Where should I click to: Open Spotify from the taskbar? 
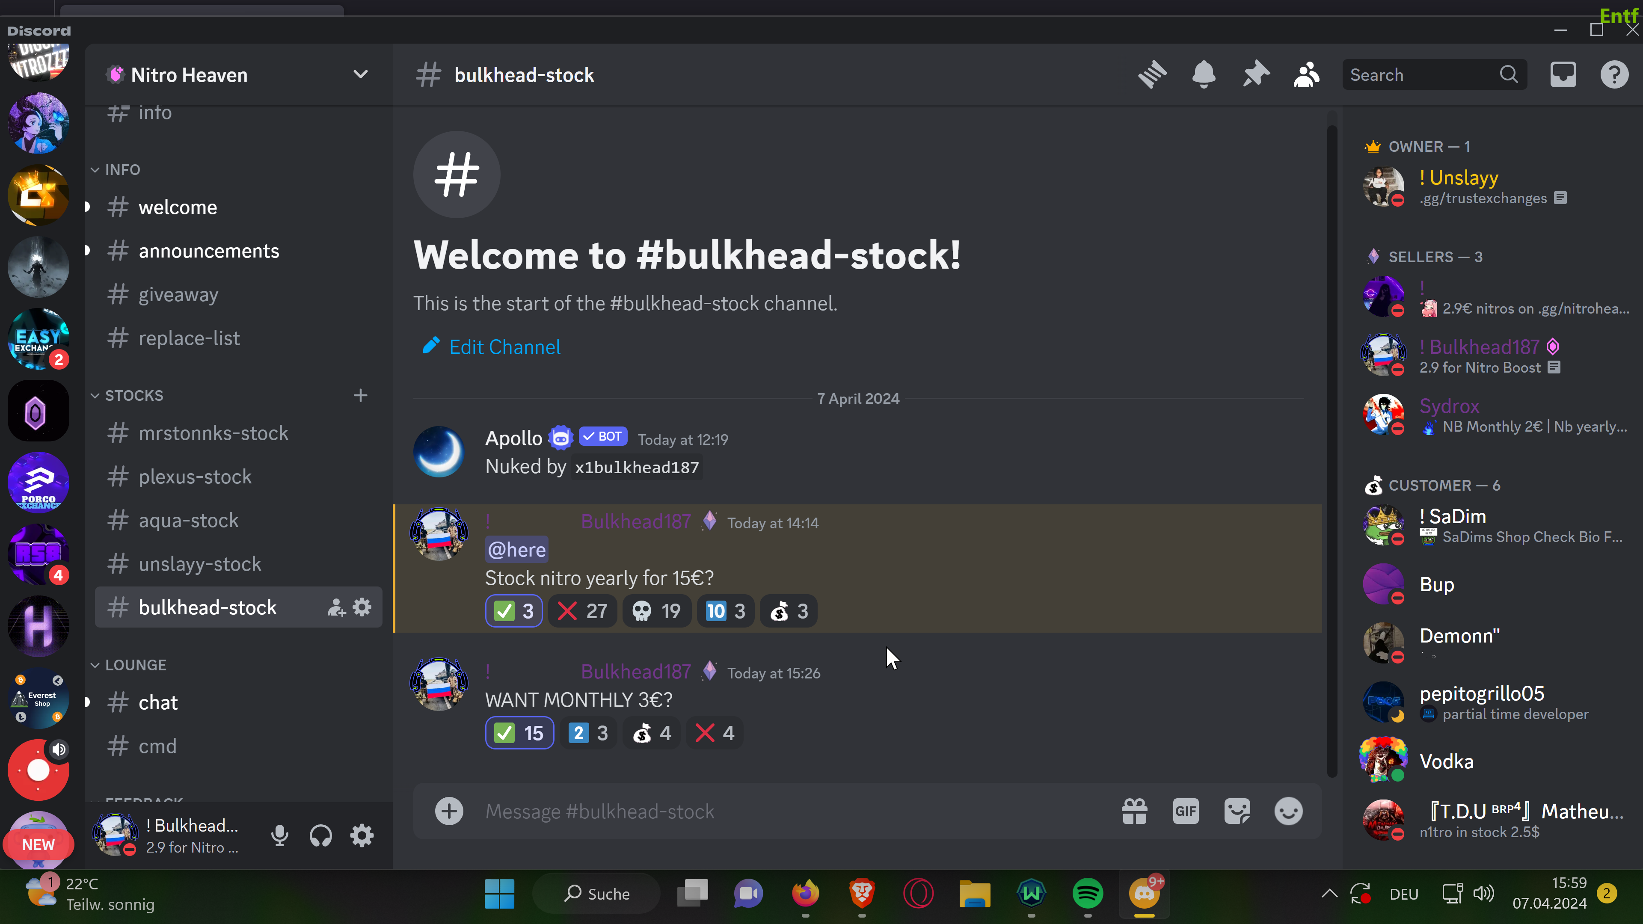pos(1088,893)
